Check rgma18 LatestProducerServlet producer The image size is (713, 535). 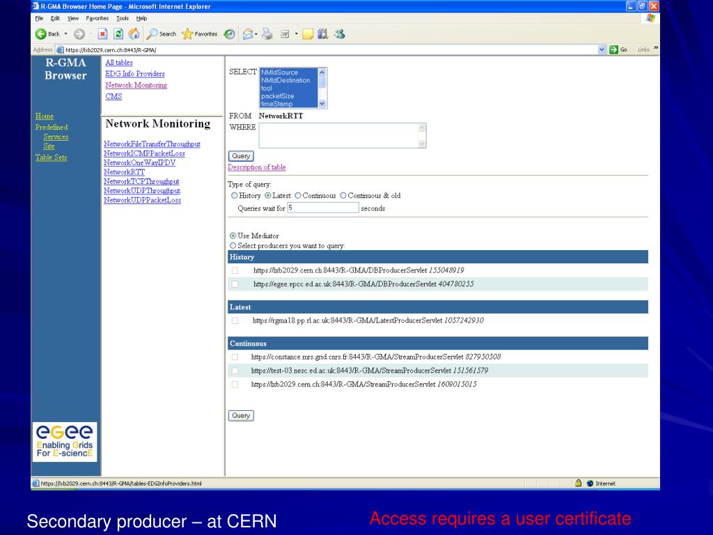235,320
